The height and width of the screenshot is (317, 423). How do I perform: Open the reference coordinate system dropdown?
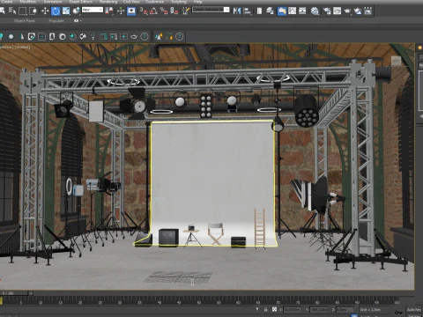click(x=93, y=10)
